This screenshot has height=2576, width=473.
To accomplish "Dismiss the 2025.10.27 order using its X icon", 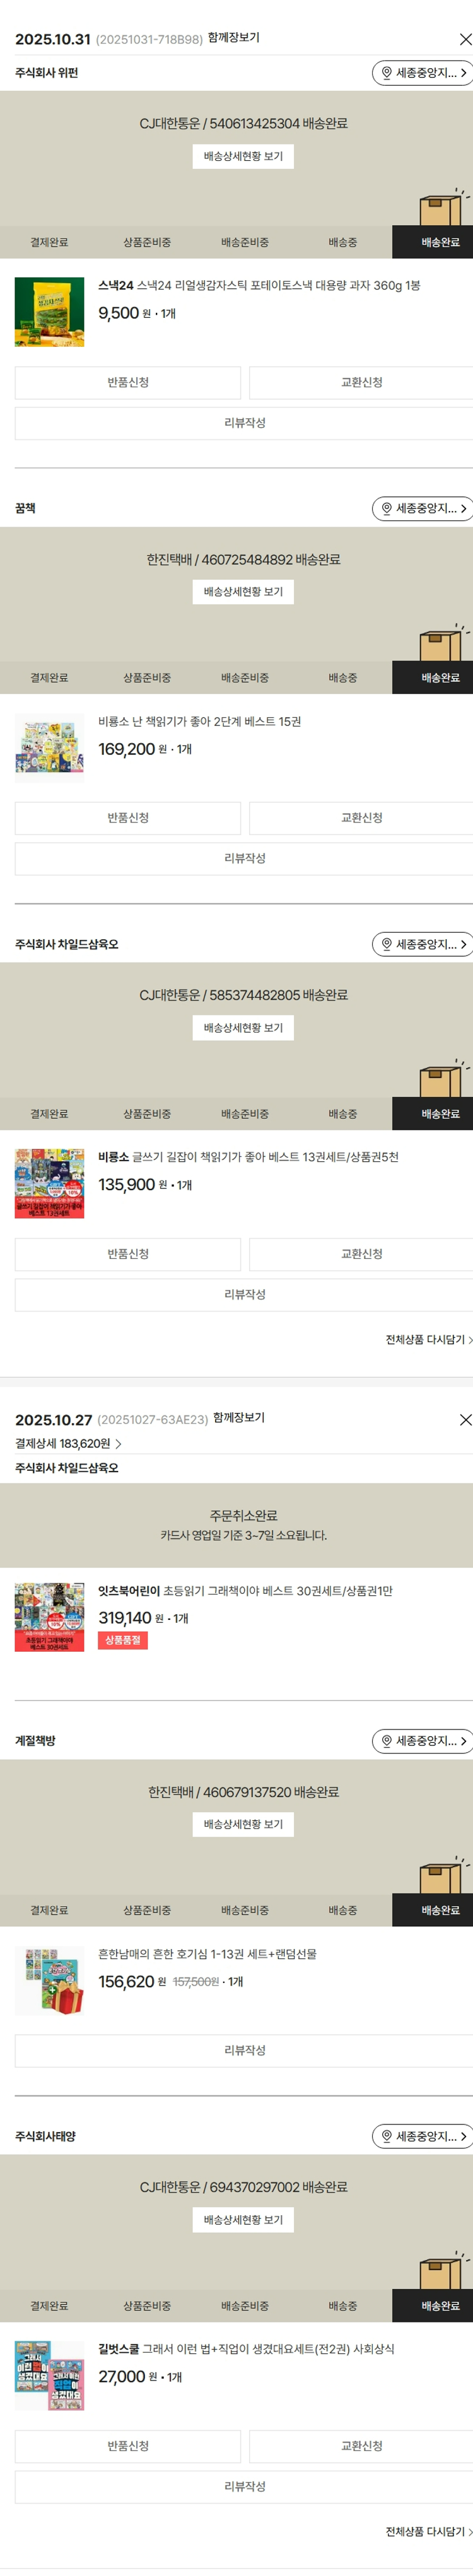I will [464, 1420].
